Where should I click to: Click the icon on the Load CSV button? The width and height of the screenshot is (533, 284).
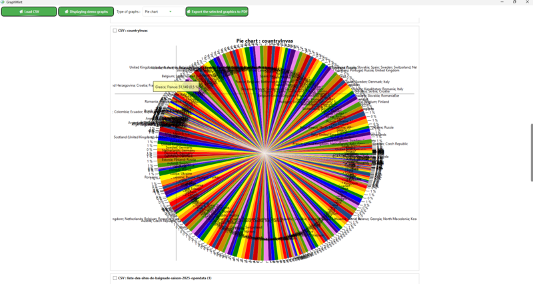(x=21, y=11)
